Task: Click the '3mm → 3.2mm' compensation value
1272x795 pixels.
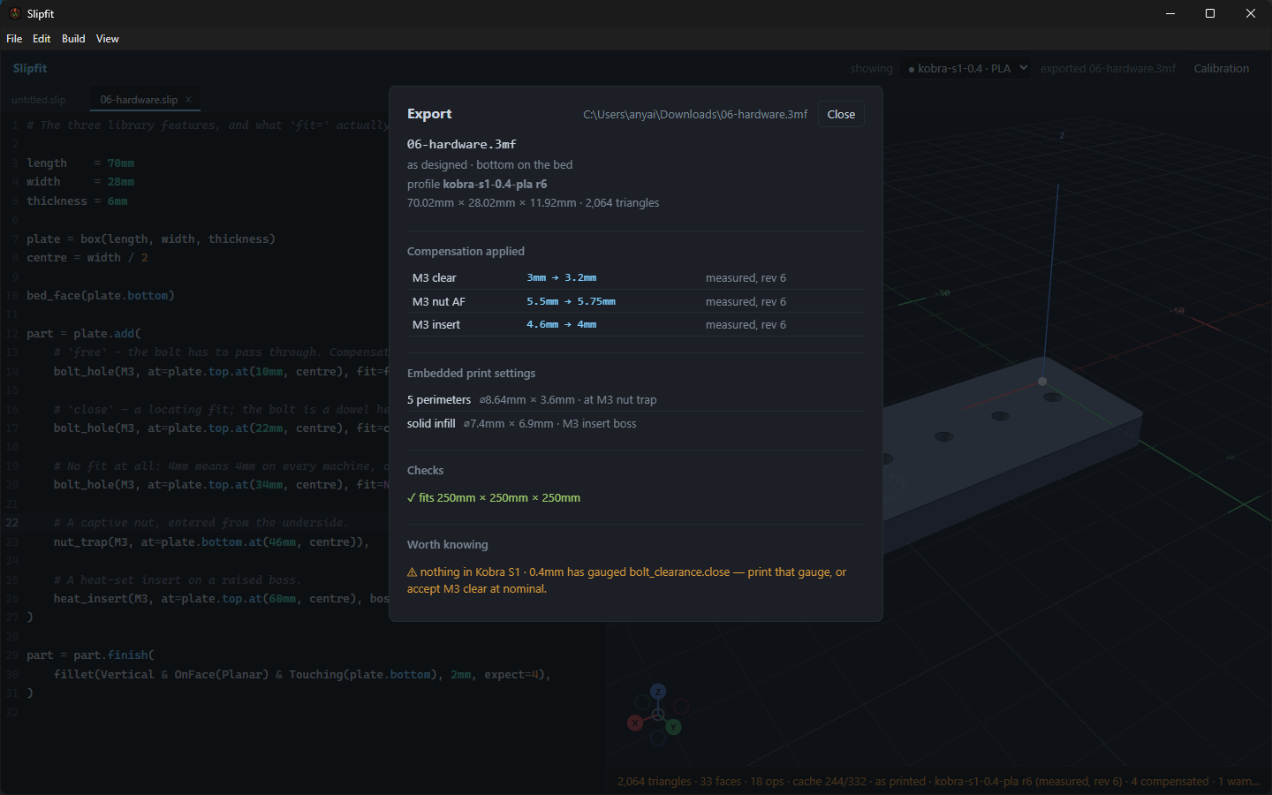Action: point(562,278)
